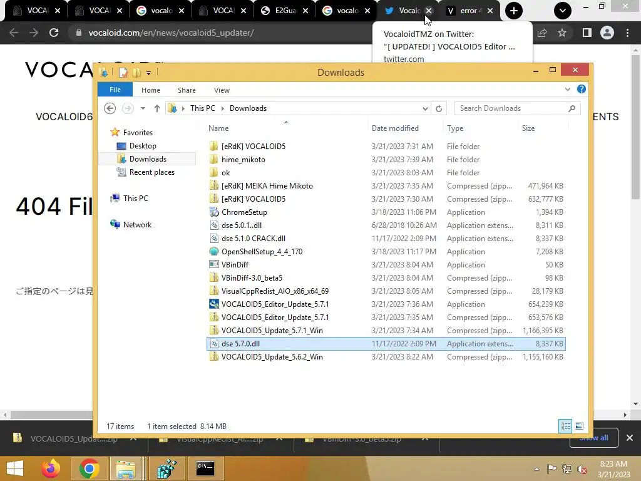The width and height of the screenshot is (641, 481).
Task: Select VOCALOID5_Editor_Update_5.7.1 application installer icon
Action: pyautogui.click(x=213, y=304)
